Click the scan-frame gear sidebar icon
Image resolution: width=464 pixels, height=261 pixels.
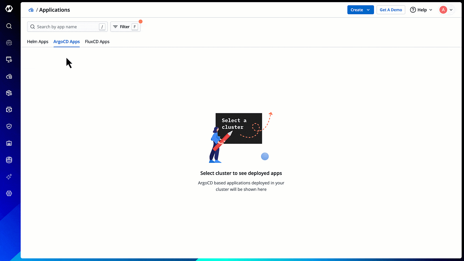(9, 110)
